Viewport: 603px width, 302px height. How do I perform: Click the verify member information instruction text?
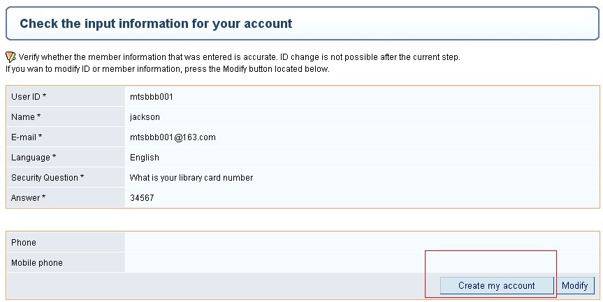(x=239, y=57)
